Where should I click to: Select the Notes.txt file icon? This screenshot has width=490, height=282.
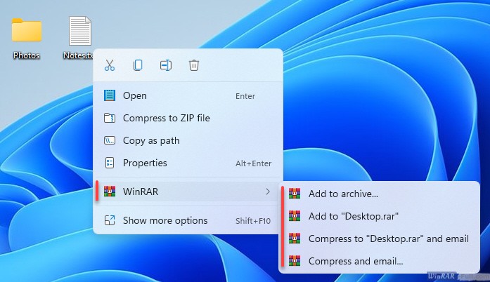point(79,32)
